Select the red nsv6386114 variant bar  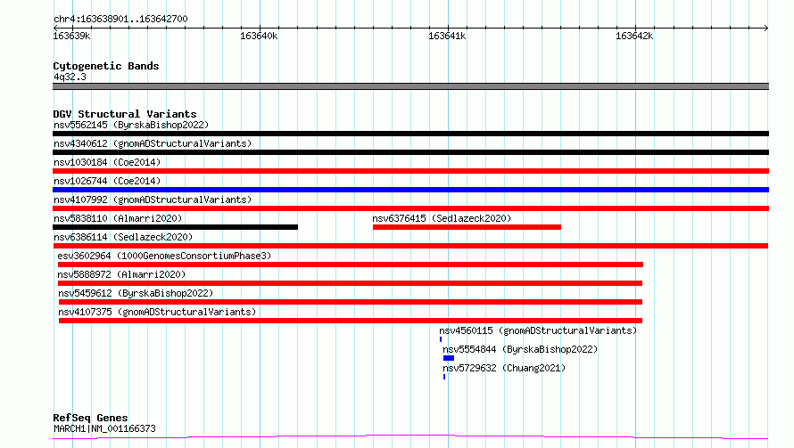tap(410, 246)
